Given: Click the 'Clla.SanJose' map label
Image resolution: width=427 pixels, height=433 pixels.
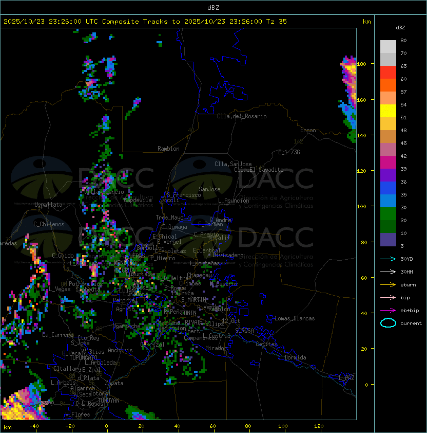Looking at the screenshot, I should [x=233, y=164].
